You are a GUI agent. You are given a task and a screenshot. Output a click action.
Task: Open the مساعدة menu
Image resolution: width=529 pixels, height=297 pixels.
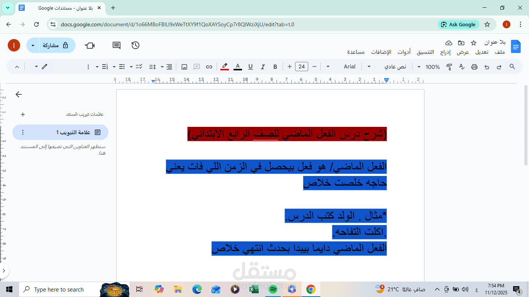click(356, 52)
